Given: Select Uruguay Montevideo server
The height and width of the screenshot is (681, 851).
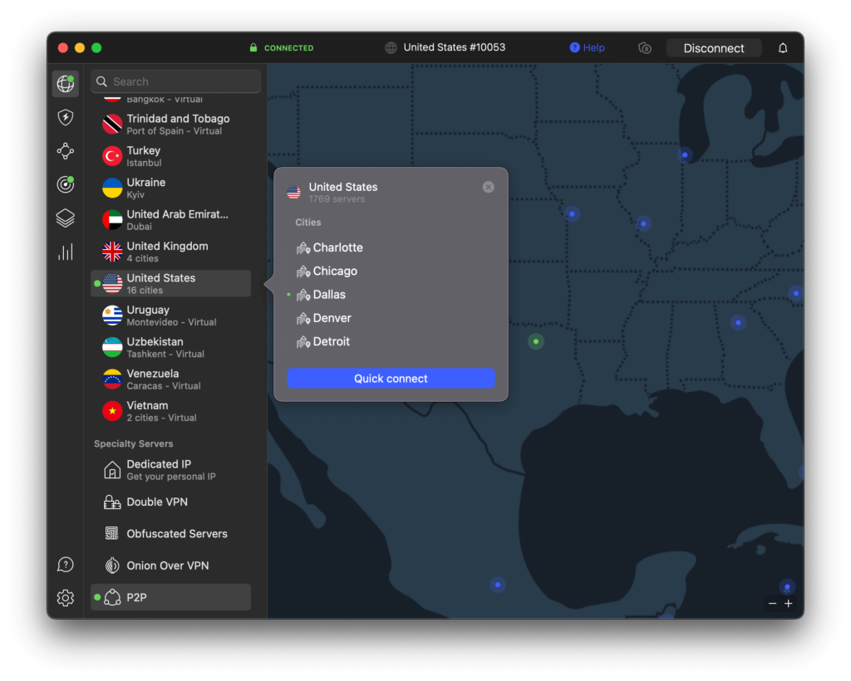Looking at the screenshot, I should pos(170,316).
